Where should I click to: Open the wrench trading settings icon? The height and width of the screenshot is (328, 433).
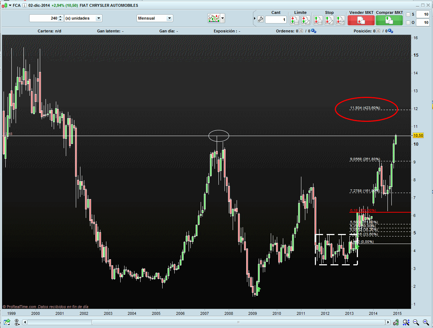260,20
